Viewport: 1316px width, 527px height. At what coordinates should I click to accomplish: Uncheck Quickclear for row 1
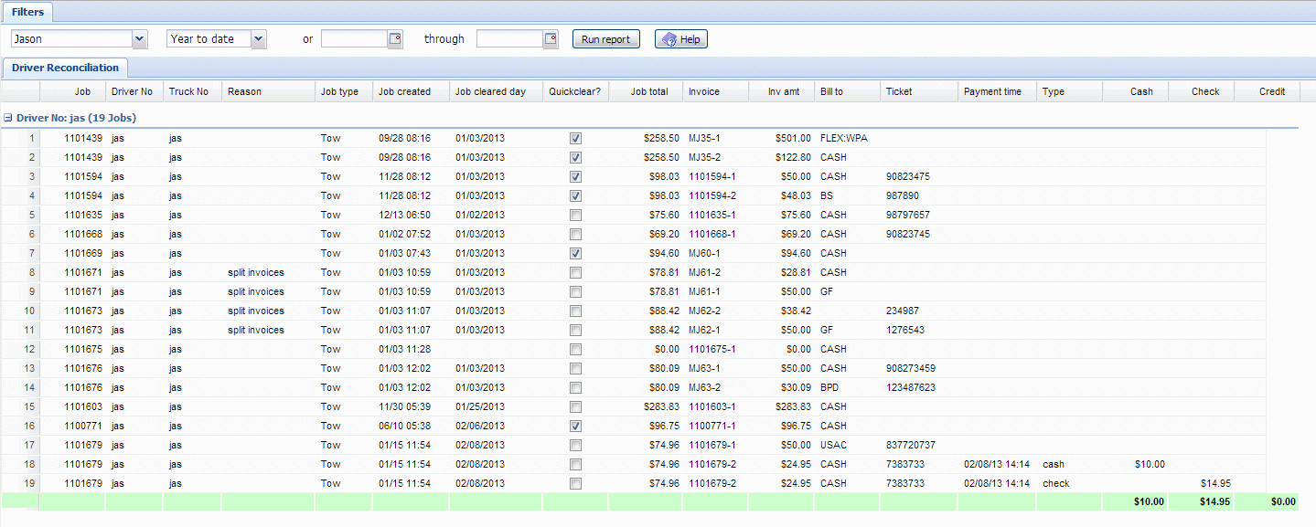click(x=575, y=139)
